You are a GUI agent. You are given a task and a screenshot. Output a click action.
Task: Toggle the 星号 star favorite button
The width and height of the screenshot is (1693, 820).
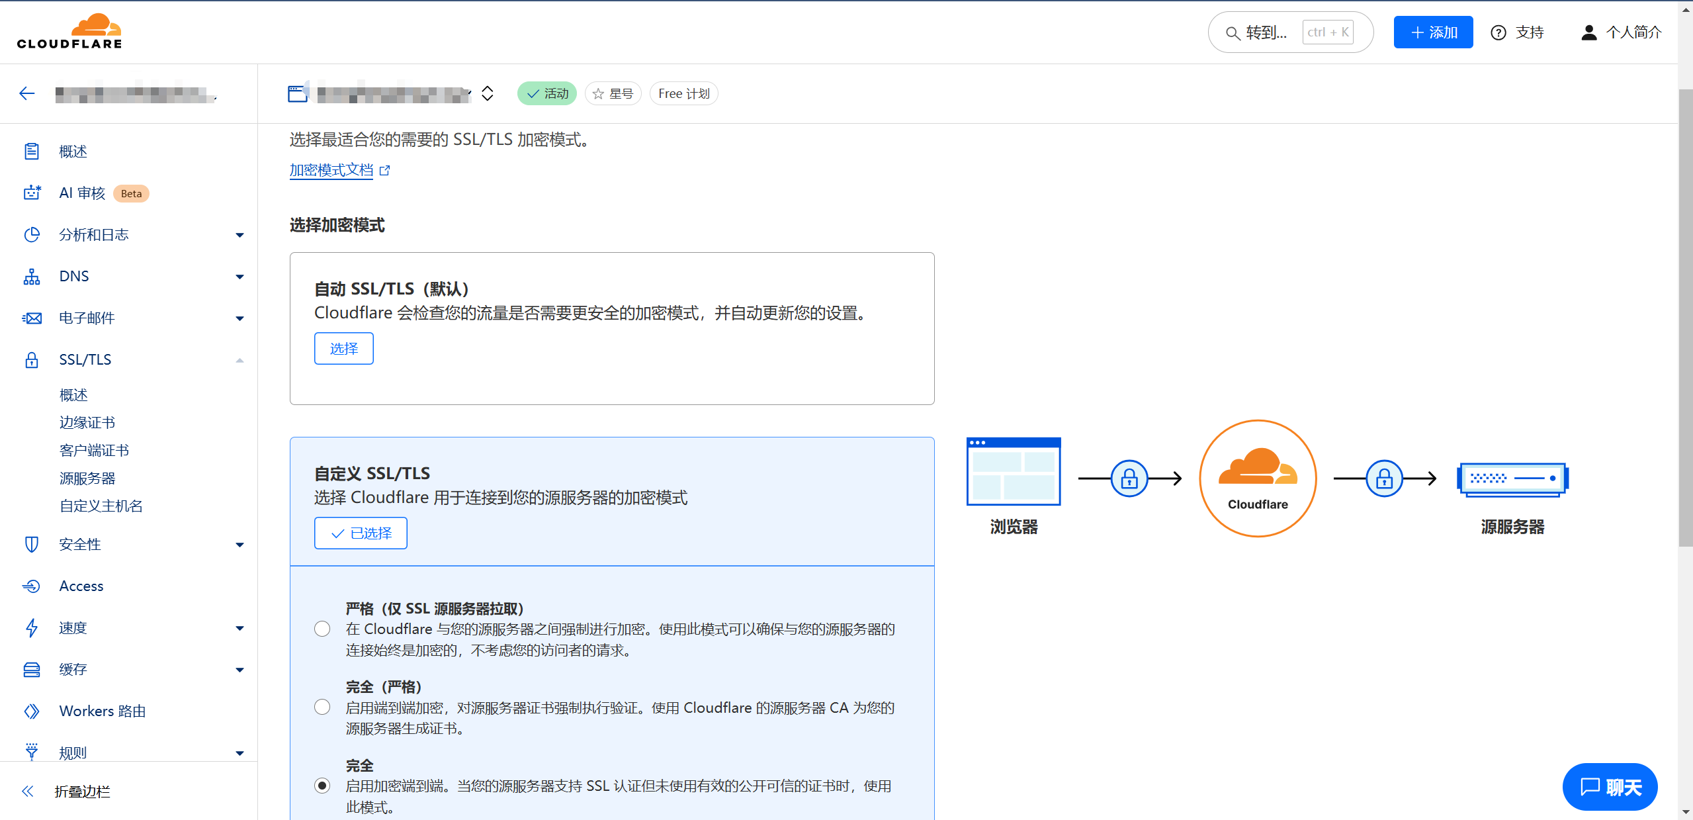[613, 94]
